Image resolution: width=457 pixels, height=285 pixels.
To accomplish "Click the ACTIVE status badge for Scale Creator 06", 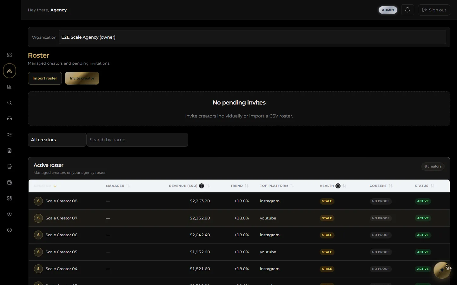I will click(x=423, y=235).
